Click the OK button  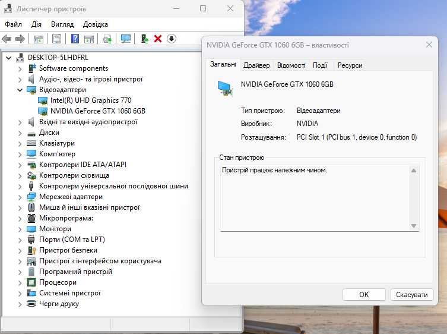pyautogui.click(x=364, y=295)
